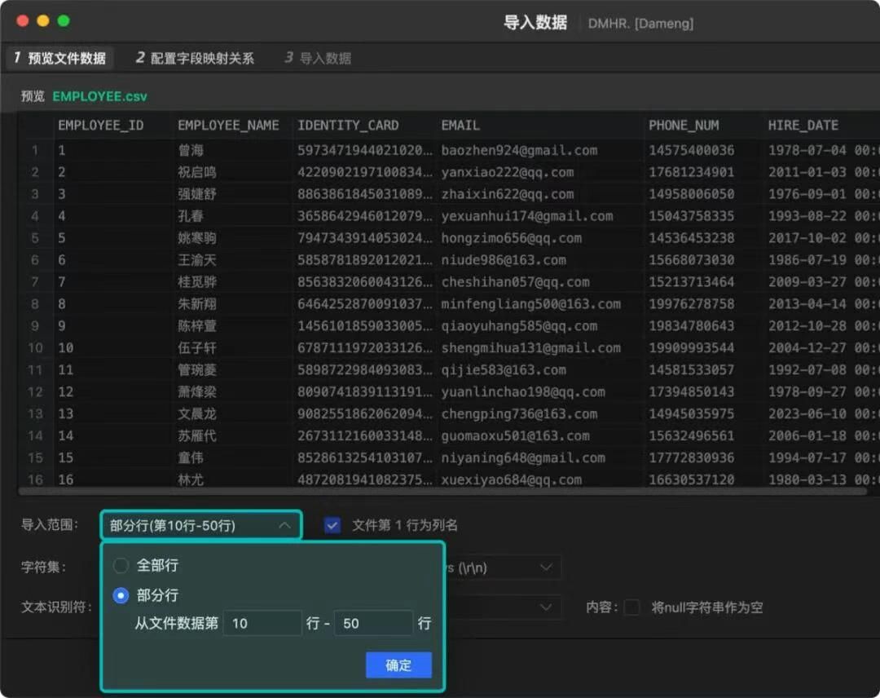The height and width of the screenshot is (698, 880).
Task: Click the IDENTITY_CARD column header
Action: click(348, 126)
